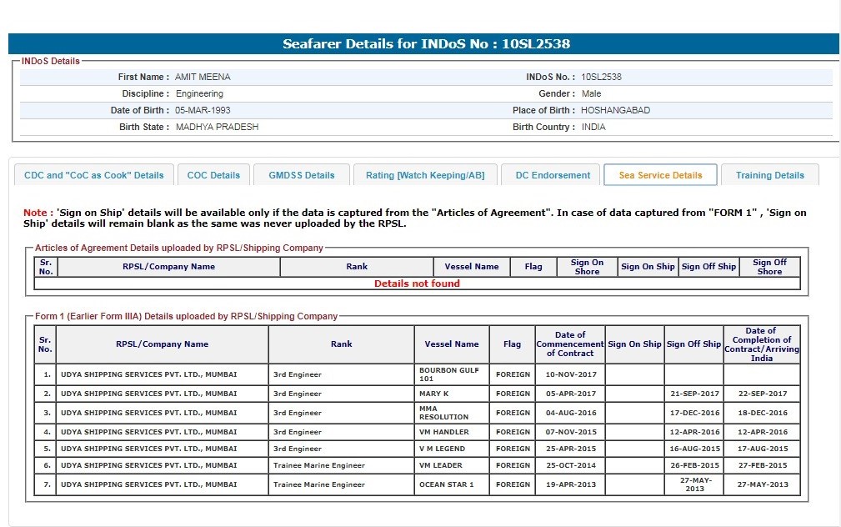Click the INDoS No. value 10SL2538 field

pyautogui.click(x=602, y=77)
